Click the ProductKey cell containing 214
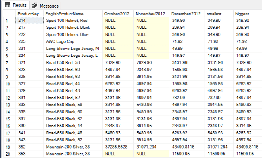262x158 pixels. [x=29, y=20]
